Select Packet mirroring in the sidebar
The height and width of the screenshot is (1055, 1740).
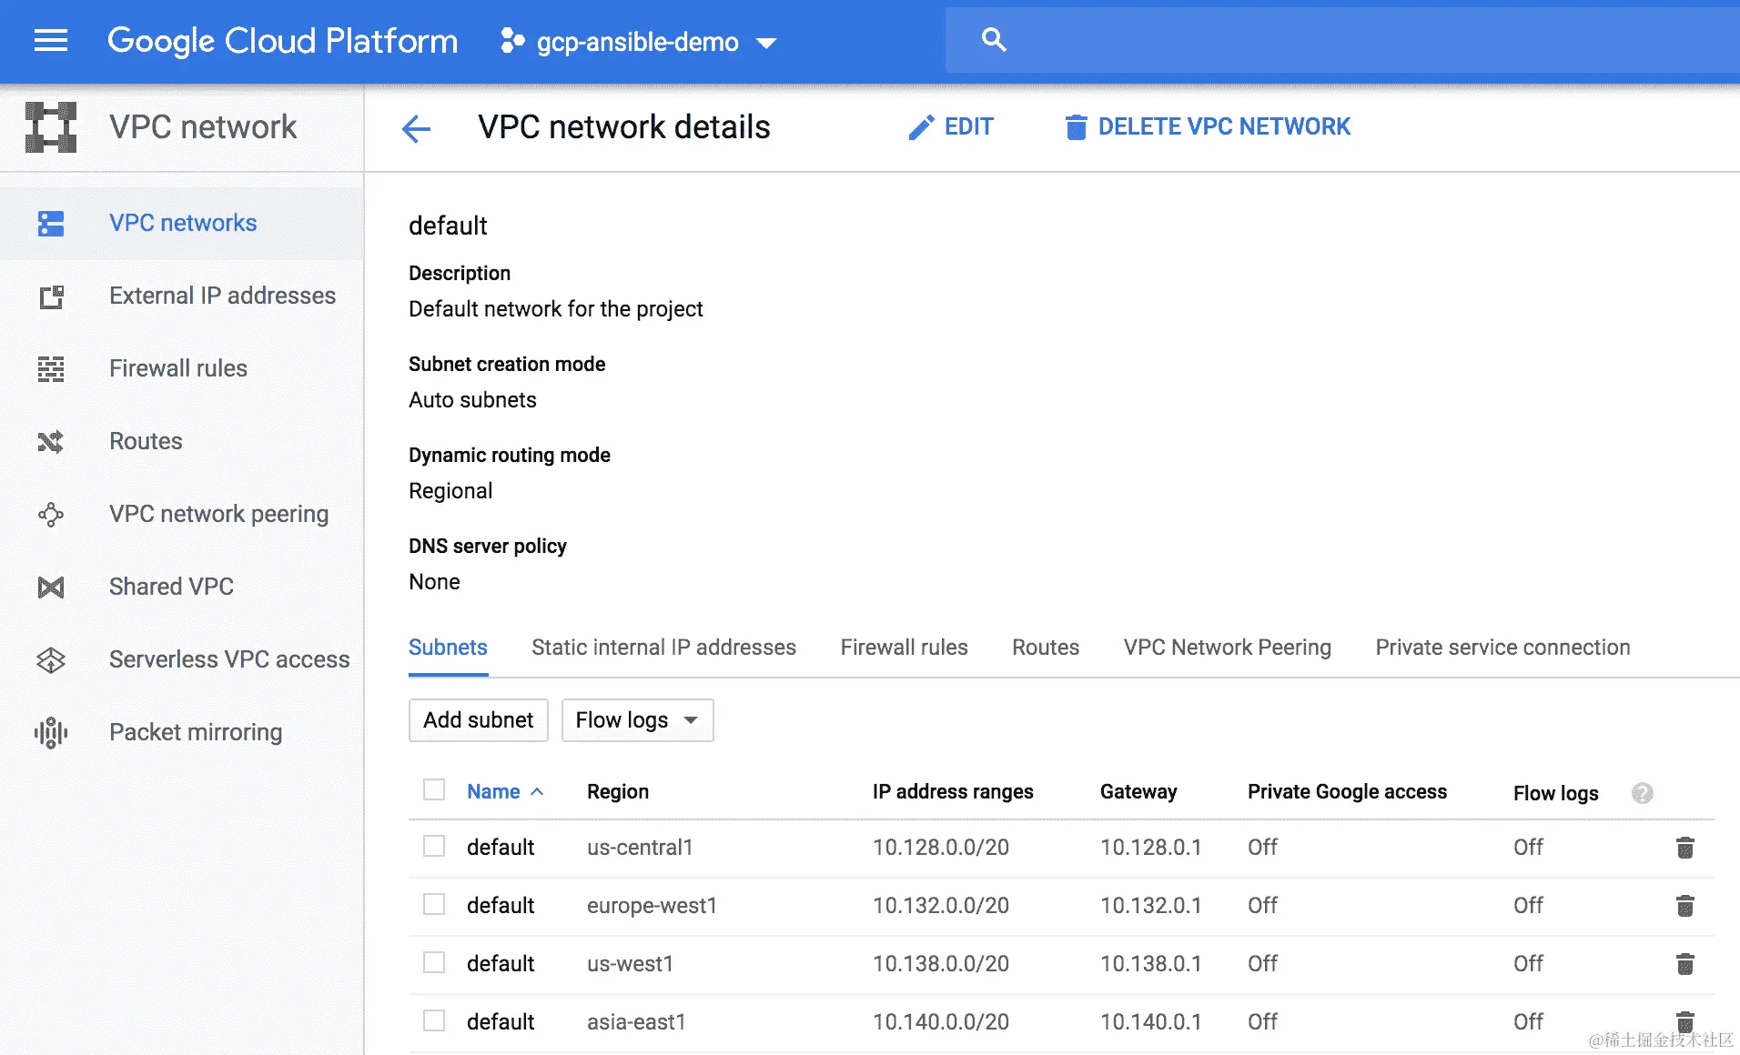[x=182, y=733]
